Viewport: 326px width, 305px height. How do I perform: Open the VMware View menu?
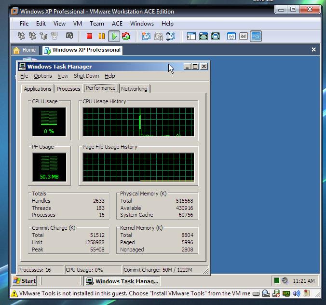point(59,24)
